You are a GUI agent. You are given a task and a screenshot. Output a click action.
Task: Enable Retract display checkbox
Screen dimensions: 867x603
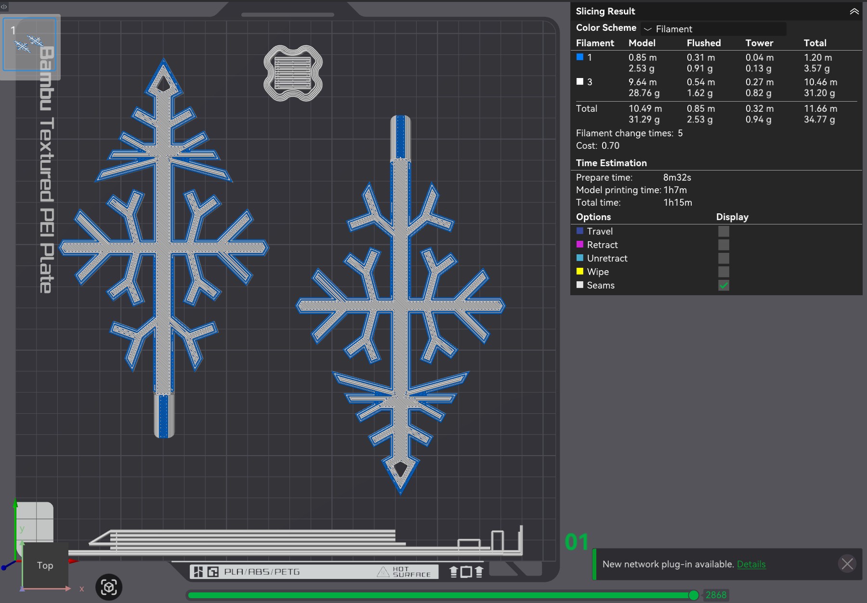tap(723, 245)
